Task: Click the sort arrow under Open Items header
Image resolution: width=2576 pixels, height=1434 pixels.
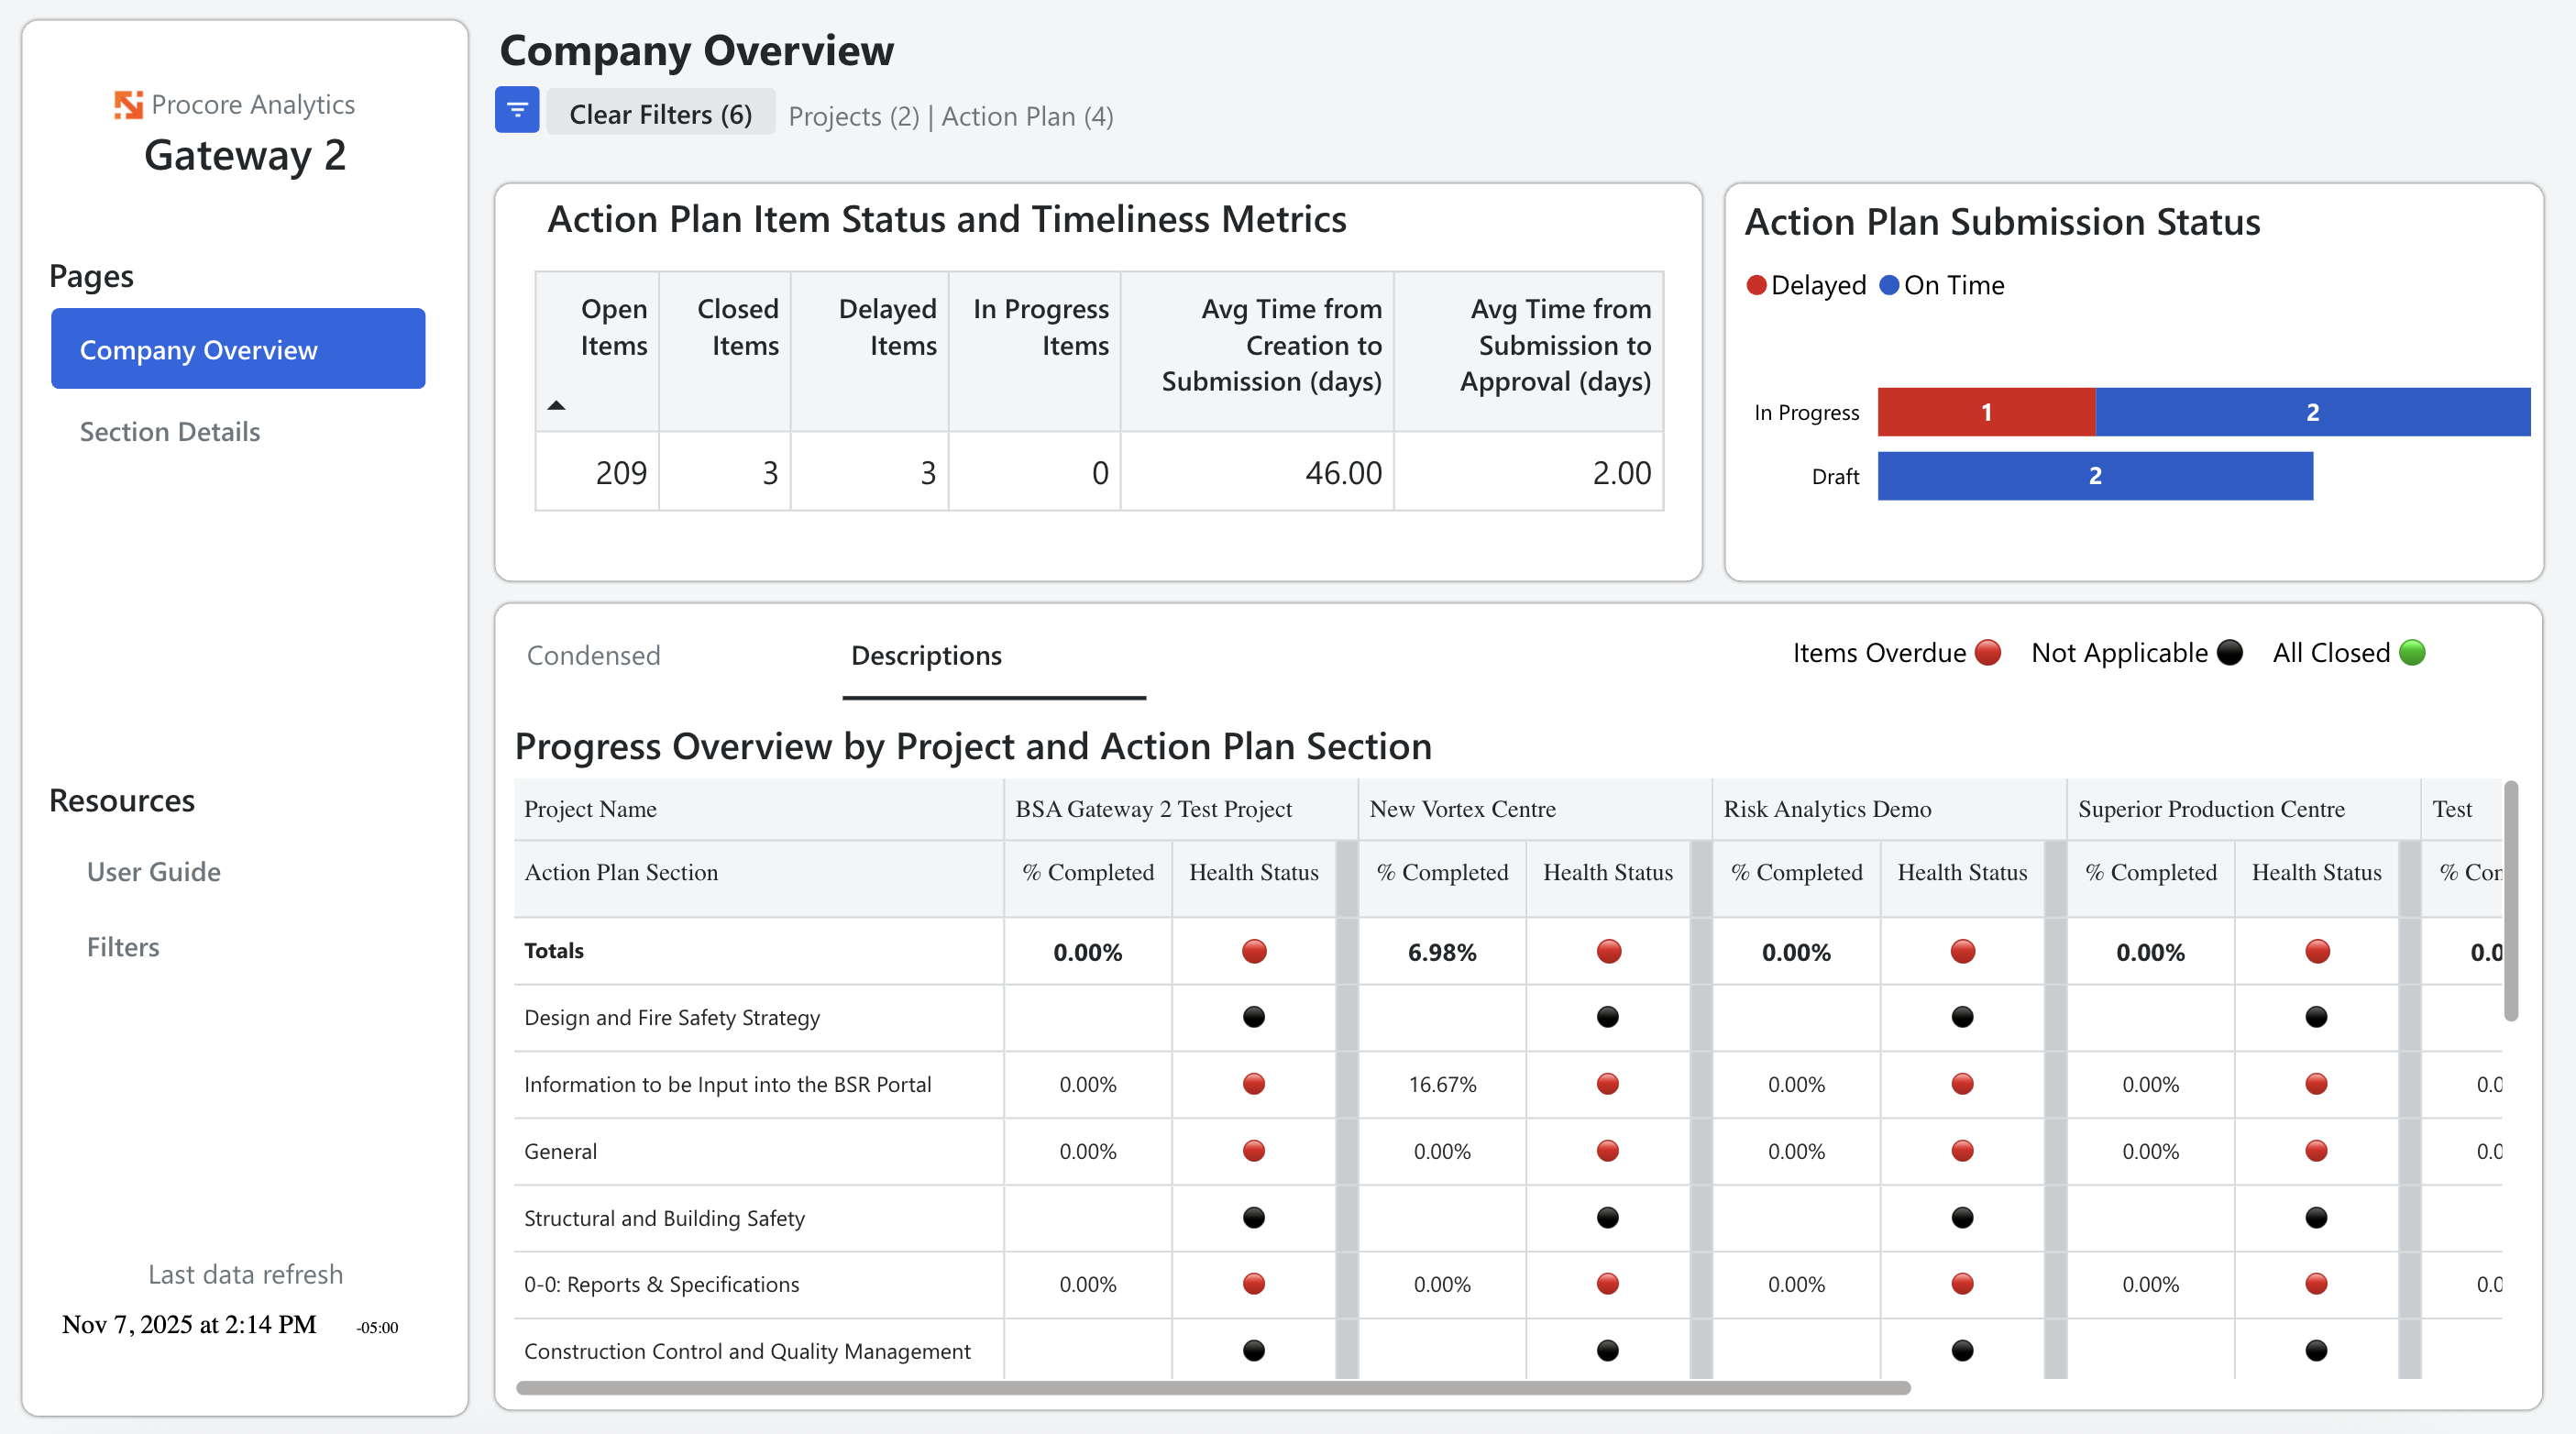Action: [556, 405]
